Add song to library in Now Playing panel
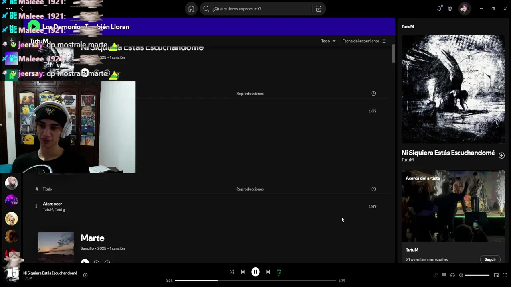The width and height of the screenshot is (511, 287). click(502, 155)
